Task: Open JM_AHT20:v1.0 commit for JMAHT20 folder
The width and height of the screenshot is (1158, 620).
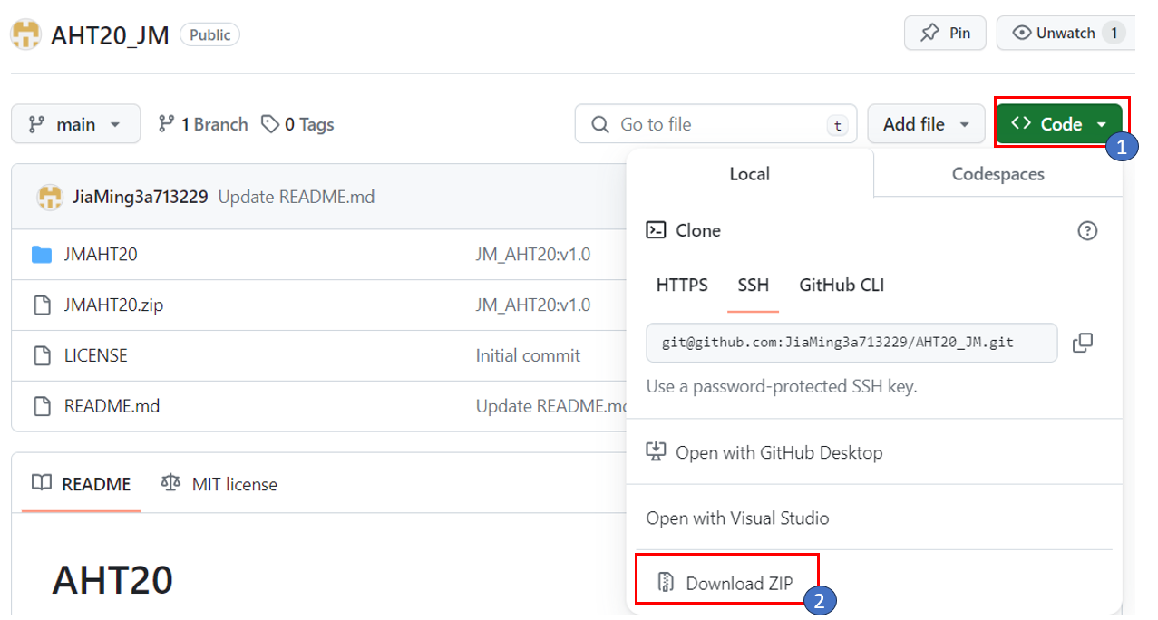Action: (x=532, y=254)
